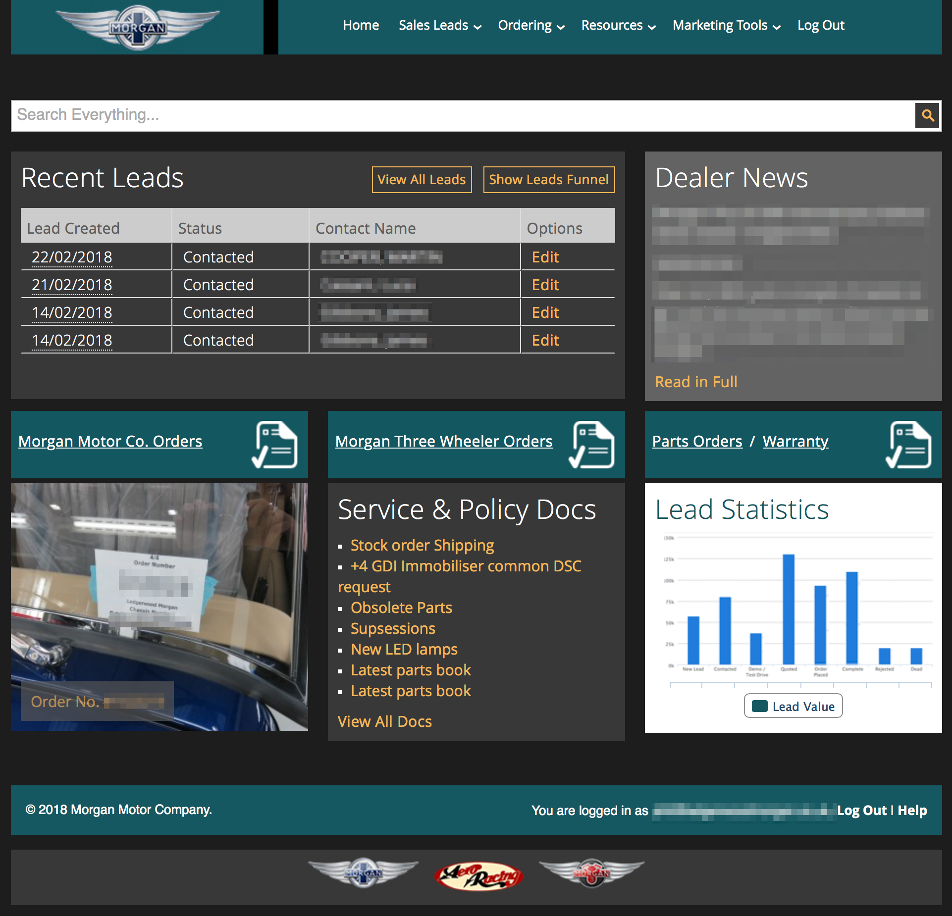Image resolution: width=952 pixels, height=916 pixels.
Task: Click the Lead Statistics heading
Action: point(741,509)
